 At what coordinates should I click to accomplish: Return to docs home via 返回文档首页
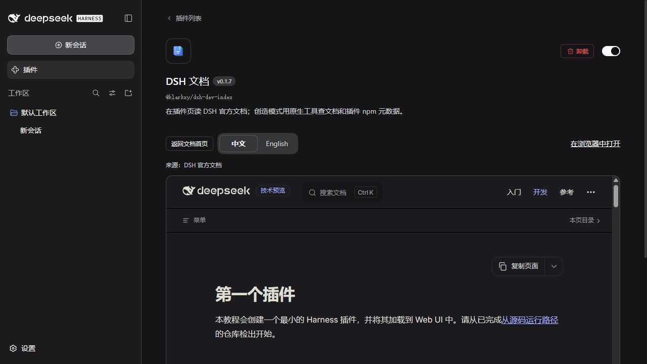click(190, 144)
